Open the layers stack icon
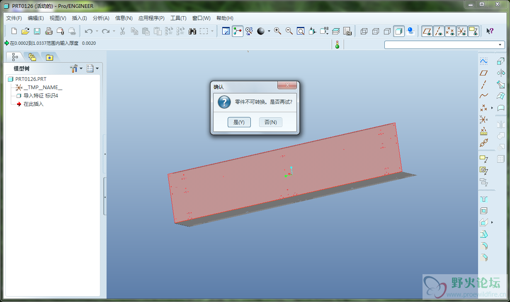This screenshot has width=510, height=302. point(336,31)
